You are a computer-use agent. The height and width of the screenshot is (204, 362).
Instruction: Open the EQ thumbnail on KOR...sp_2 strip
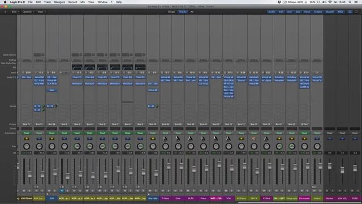point(77,67)
